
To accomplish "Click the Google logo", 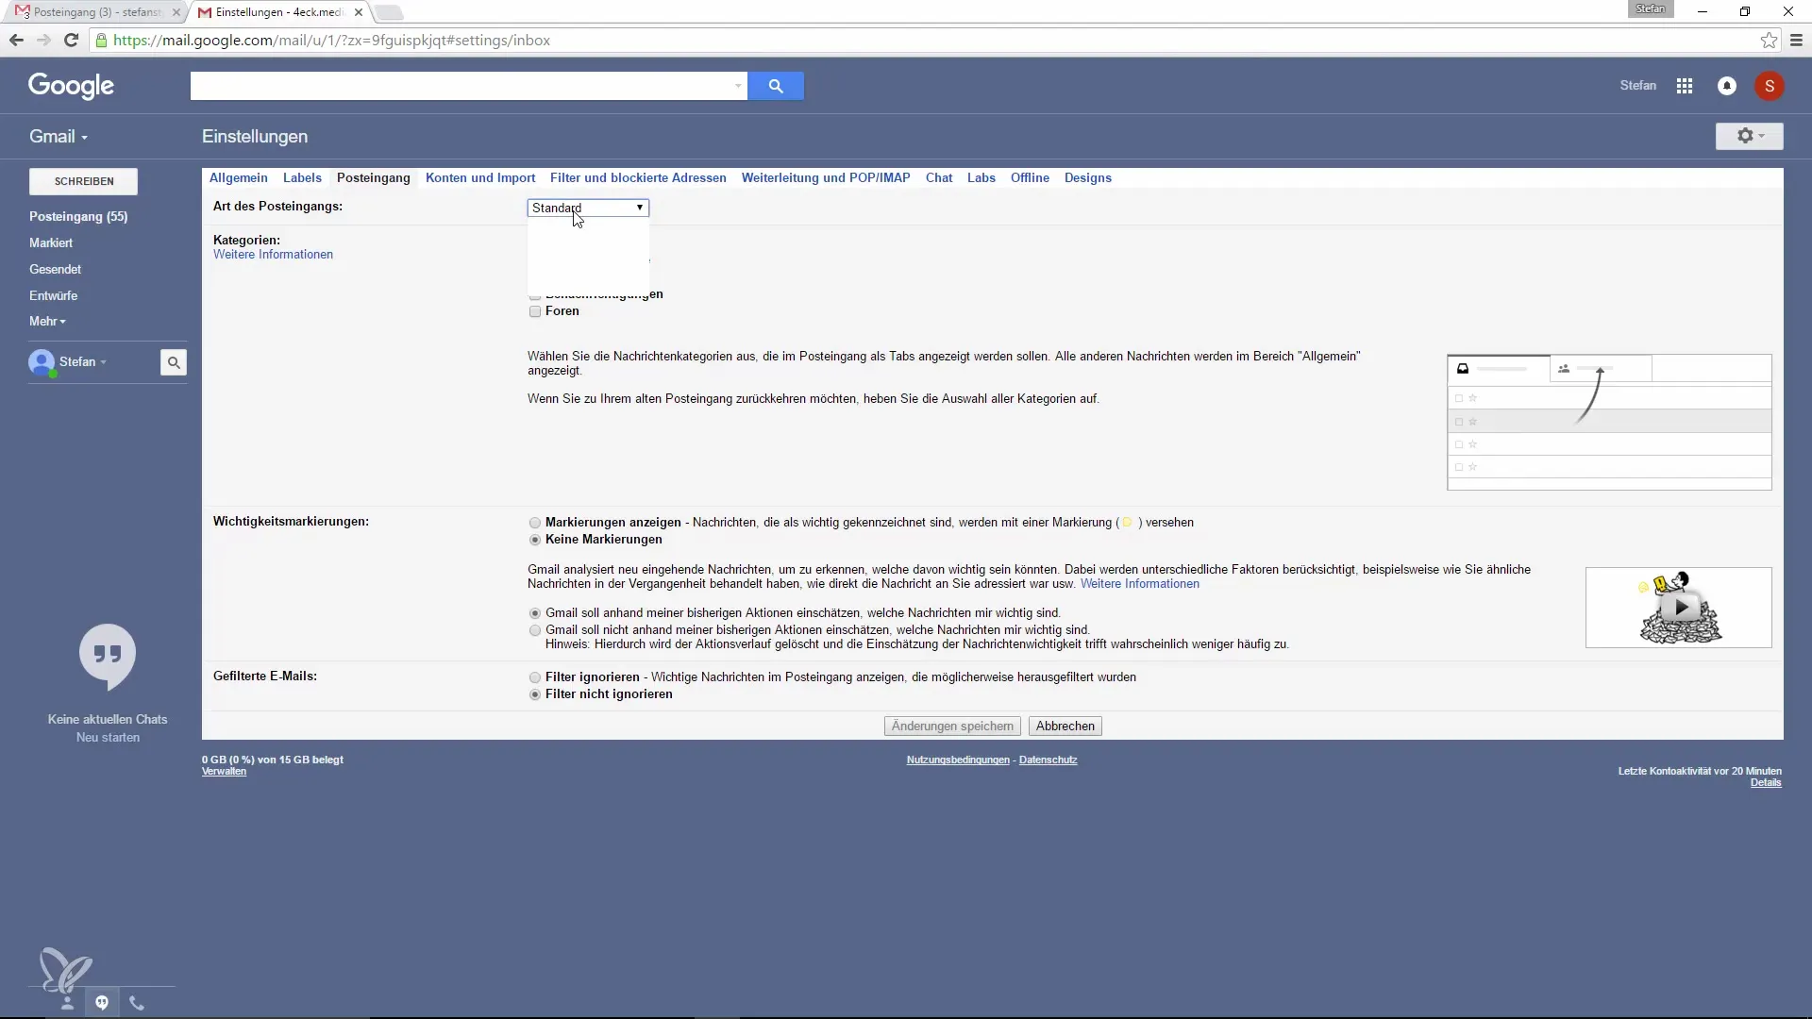I will tap(71, 86).
